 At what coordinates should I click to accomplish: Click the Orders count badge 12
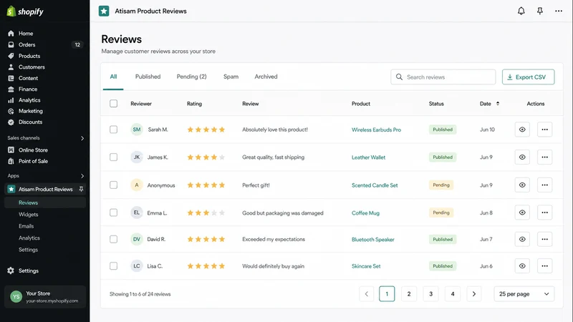pos(77,44)
